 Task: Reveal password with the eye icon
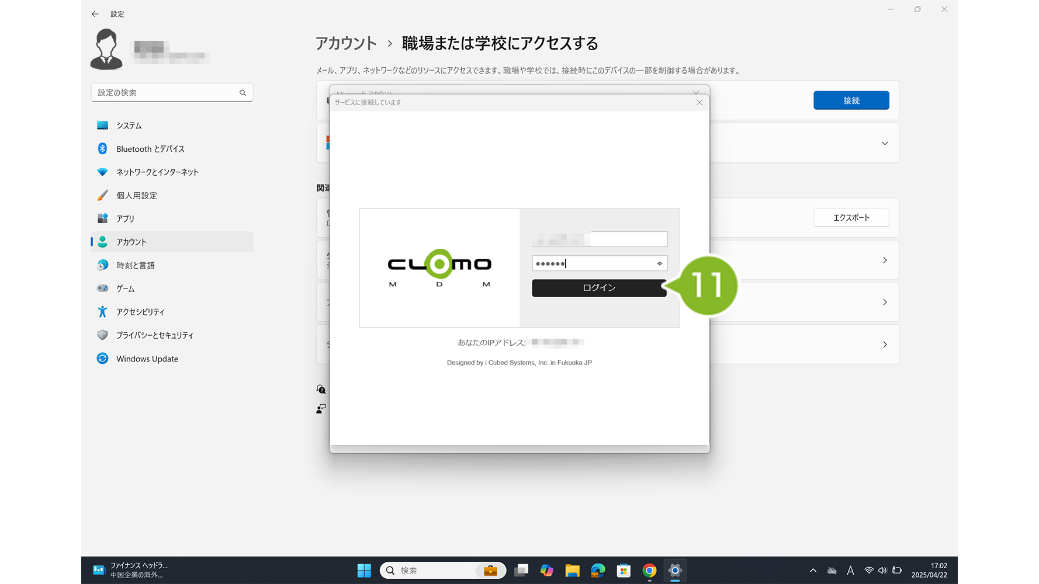pyautogui.click(x=660, y=264)
